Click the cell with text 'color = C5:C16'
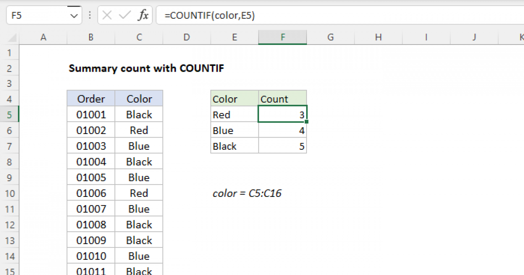Viewport: 524px width, 275px height. [x=247, y=193]
